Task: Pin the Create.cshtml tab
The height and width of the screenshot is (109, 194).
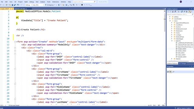Action: (x=11, y=9)
